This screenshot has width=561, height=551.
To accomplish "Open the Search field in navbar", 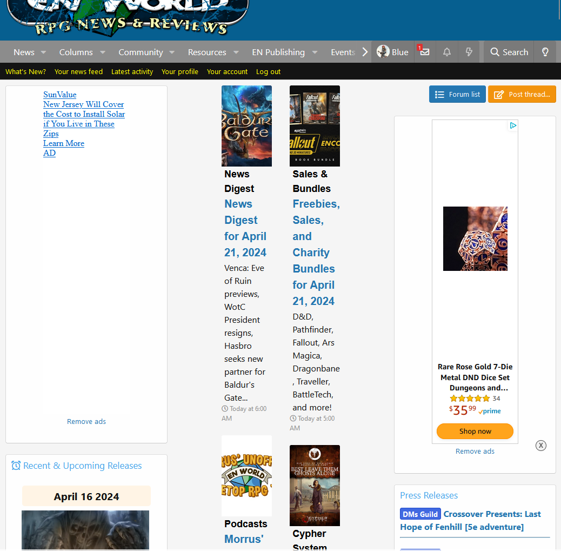I will click(x=509, y=52).
